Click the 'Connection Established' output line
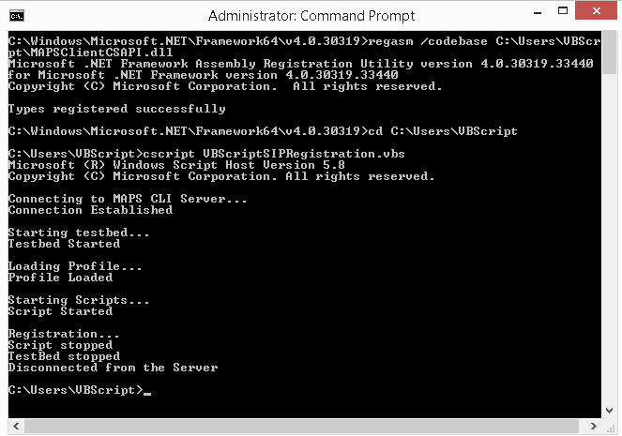 click(x=90, y=210)
